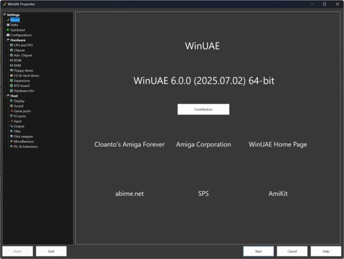Start the emulation with Start button

[x=259, y=251]
